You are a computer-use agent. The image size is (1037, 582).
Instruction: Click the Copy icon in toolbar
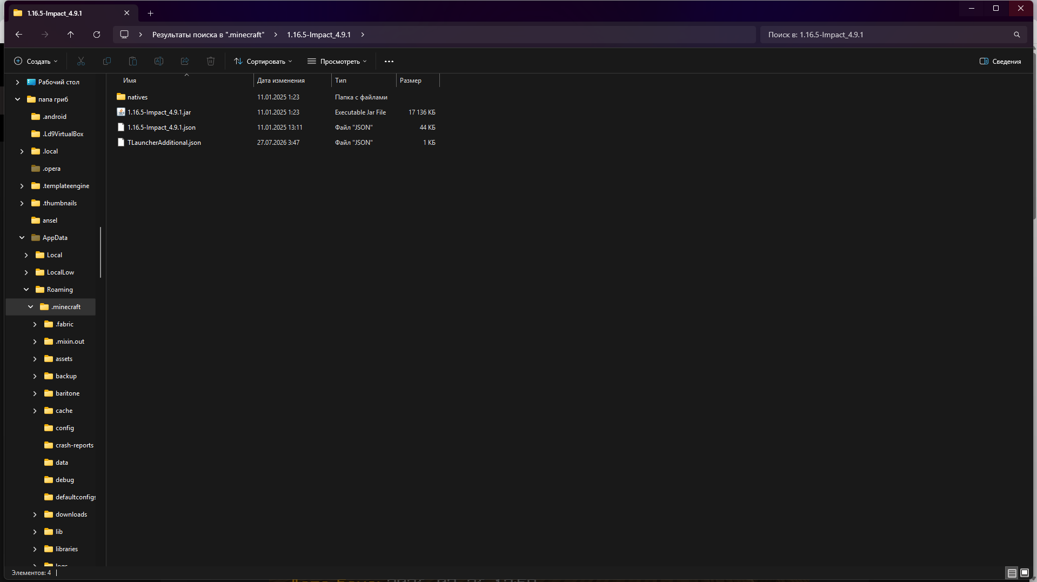point(107,61)
